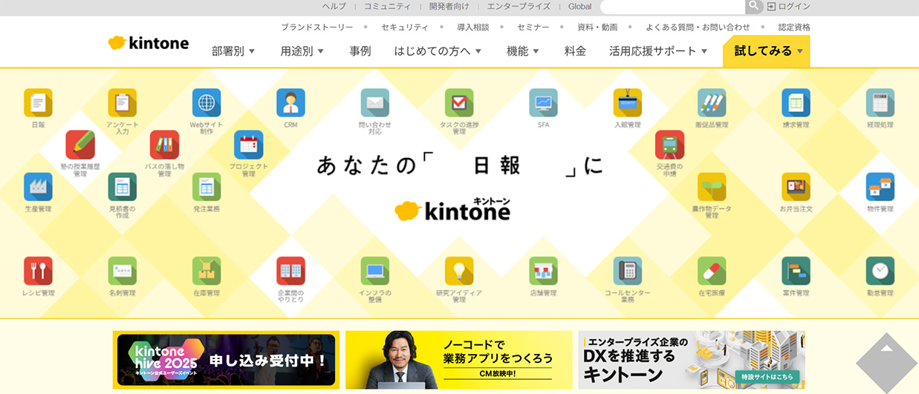Switch to the Global site link
The height and width of the screenshot is (394, 919).
[x=579, y=6]
